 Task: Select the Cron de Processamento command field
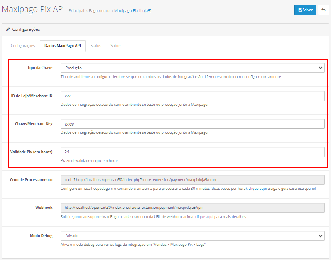click(193, 180)
